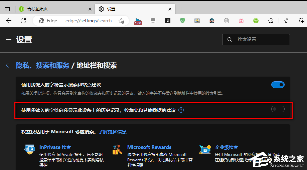Viewport: 307px width, 170px height.
Task: Reload the page with refresh icon
Action: (23, 21)
